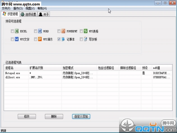Sort by the 进程名 column header
177x133 pixels.
(x=16, y=68)
